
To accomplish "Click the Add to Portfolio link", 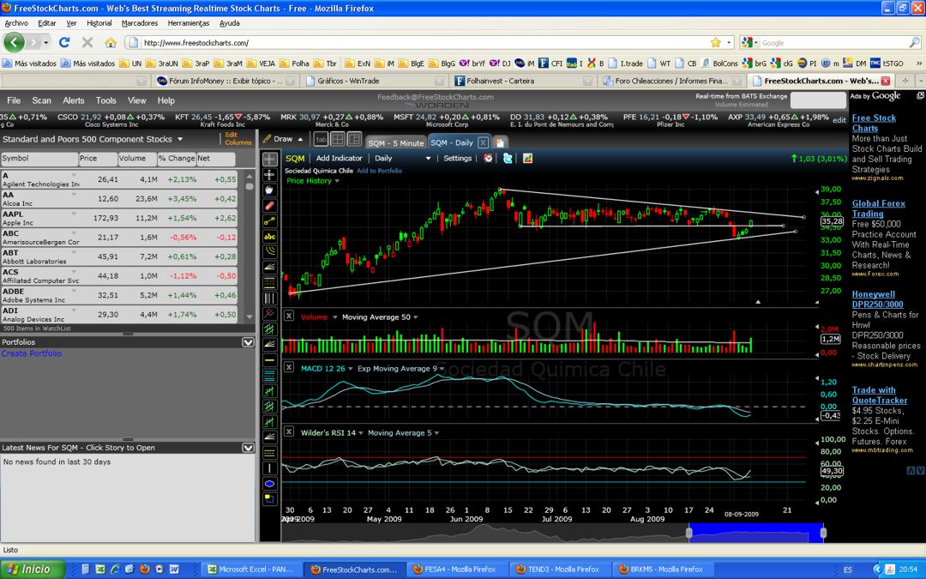I will (379, 171).
